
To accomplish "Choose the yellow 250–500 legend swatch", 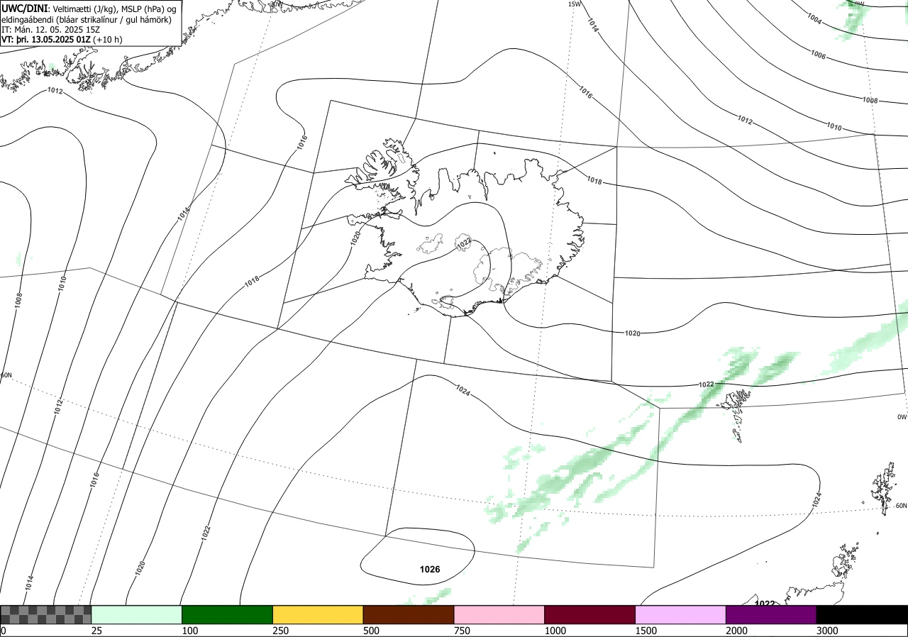I will point(318,614).
